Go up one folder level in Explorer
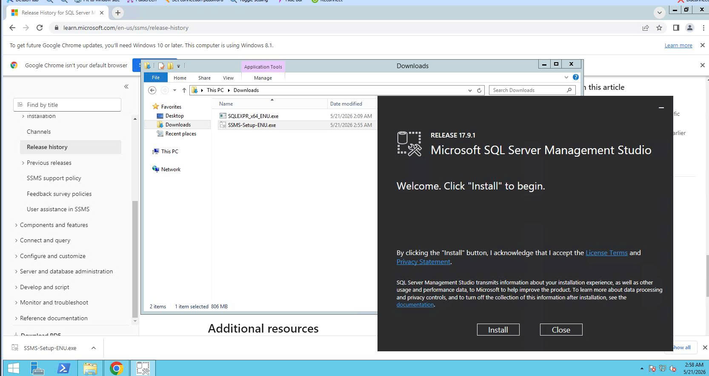 pyautogui.click(x=184, y=90)
